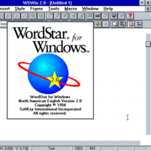Click the horizontal scrollbar track at the bottom
This screenshot has width=151, height=151.
pos(70,143)
